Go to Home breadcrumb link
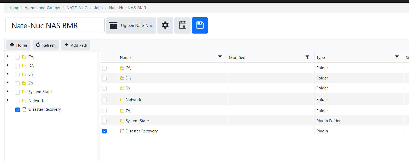Viewport: 409px width, 161px height. coord(14,8)
